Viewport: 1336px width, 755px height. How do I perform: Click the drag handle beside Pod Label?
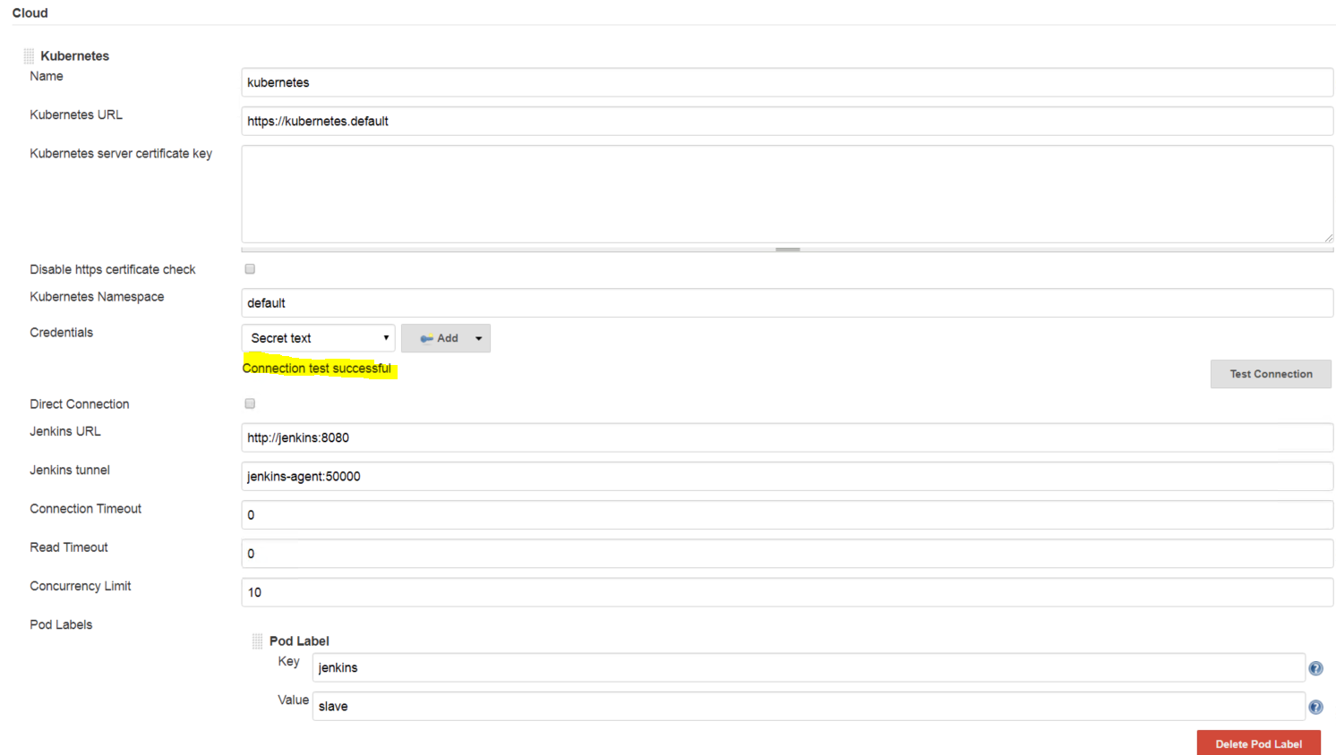coord(257,640)
